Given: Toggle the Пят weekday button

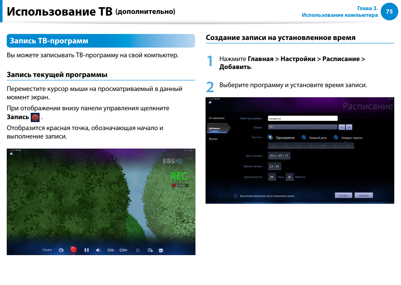Looking at the screenshot, I should (323, 146).
